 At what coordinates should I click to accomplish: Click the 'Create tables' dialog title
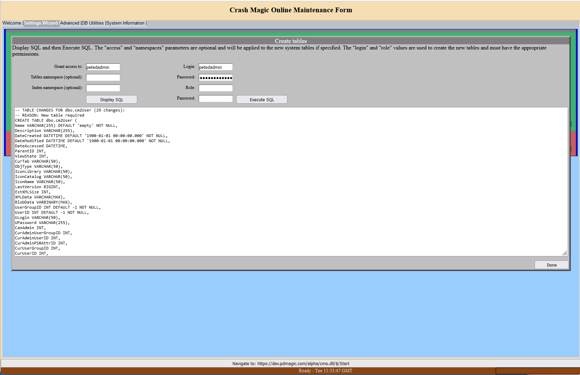point(291,41)
